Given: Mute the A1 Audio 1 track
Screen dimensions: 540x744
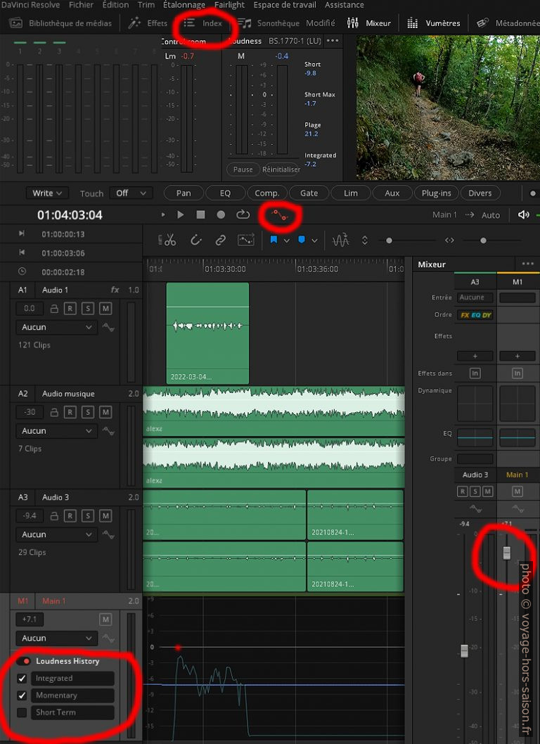Looking at the screenshot, I should [x=105, y=309].
